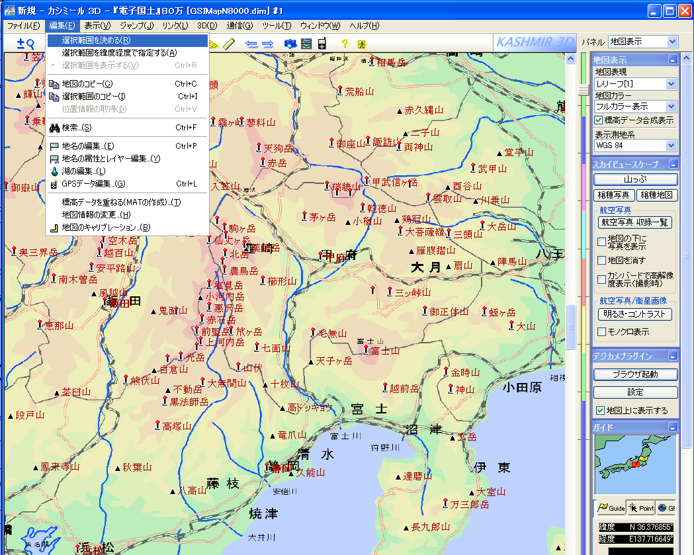Enable 地図を消す checkbox
The width and height of the screenshot is (694, 555).
tap(601, 260)
